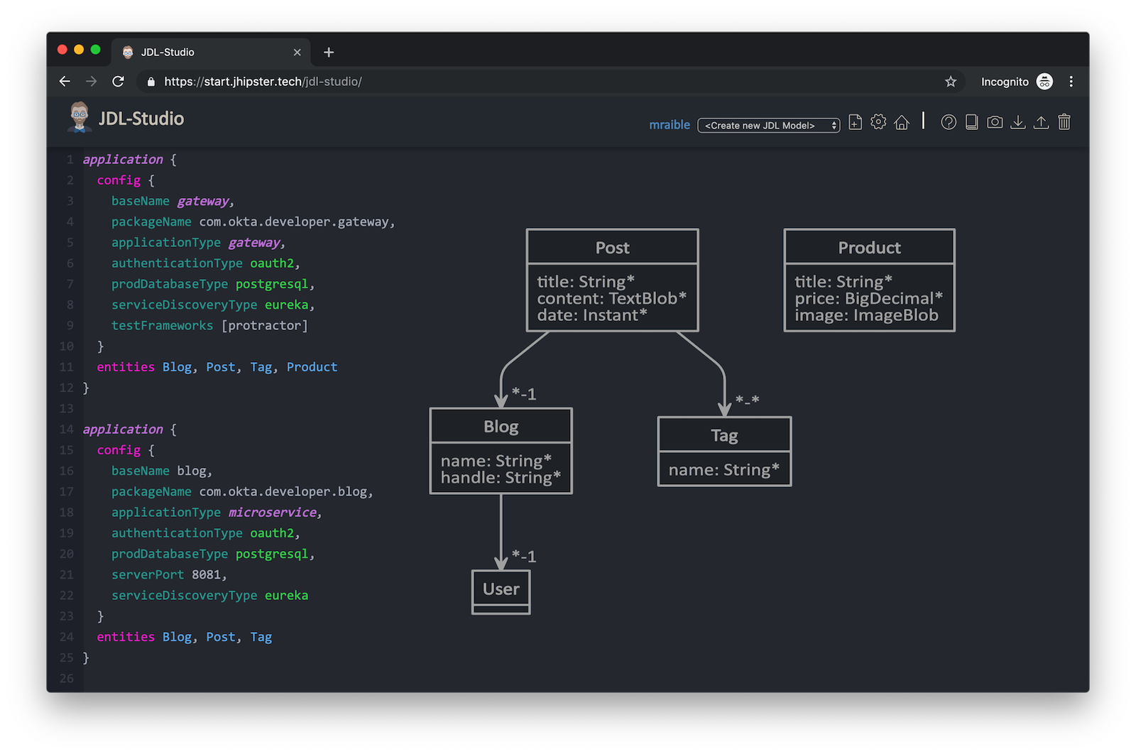
Task: Click the address bar URL
Action: pos(263,82)
